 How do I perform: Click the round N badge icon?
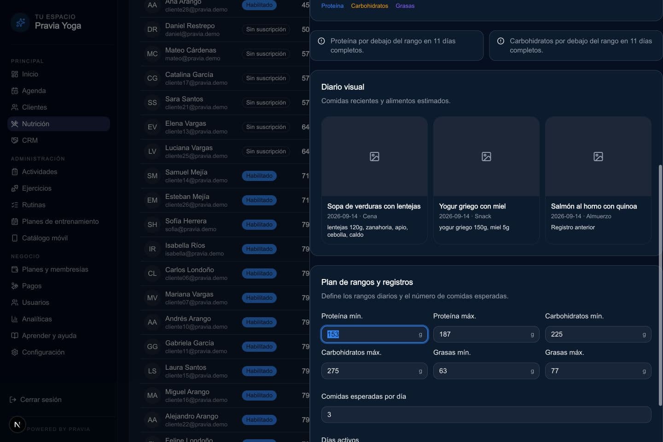pyautogui.click(x=17, y=425)
